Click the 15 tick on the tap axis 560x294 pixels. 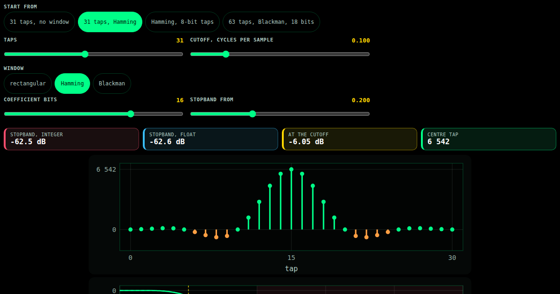tap(291, 258)
